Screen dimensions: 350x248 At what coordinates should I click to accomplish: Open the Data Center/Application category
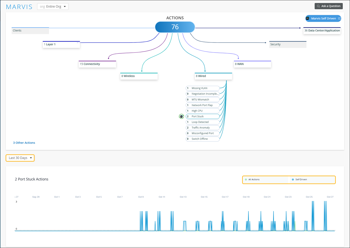click(x=322, y=30)
